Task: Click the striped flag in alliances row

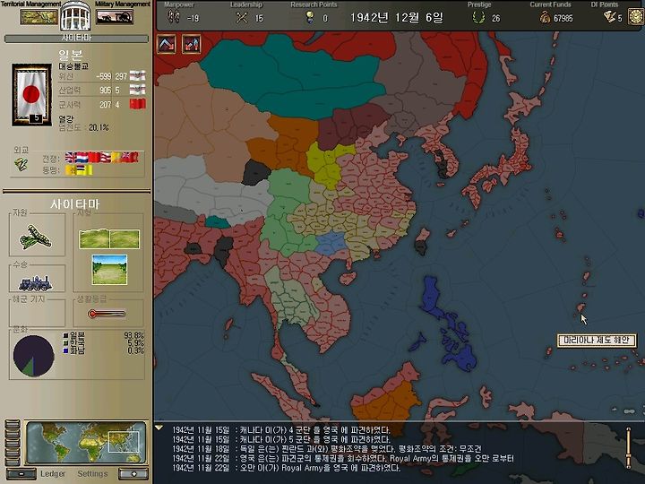Action: pos(82,170)
